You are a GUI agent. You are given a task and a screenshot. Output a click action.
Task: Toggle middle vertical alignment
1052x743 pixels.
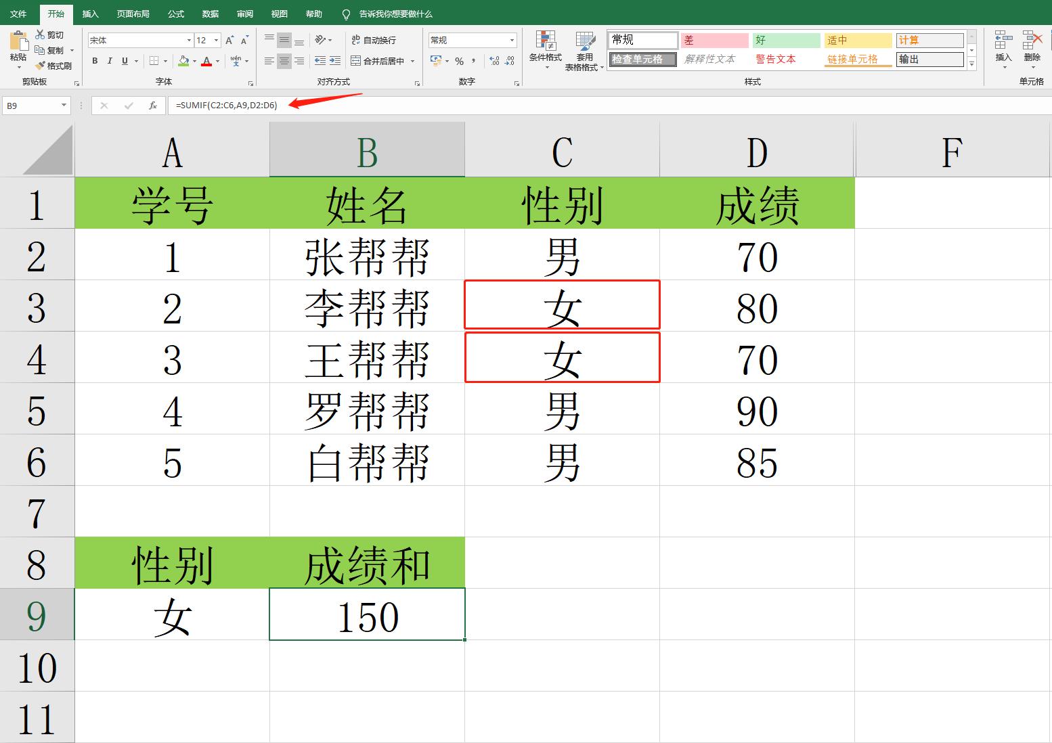pos(284,40)
